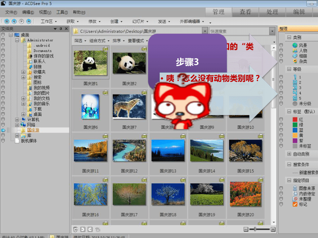The width and height of the screenshot is (318, 238).
Task: Select the red 红 label swatch
Action: coord(295,120)
